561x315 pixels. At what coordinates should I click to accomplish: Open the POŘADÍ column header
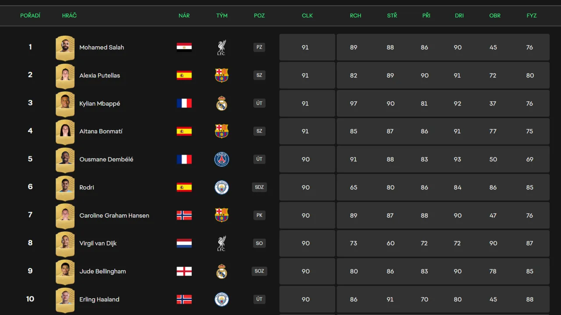30,15
